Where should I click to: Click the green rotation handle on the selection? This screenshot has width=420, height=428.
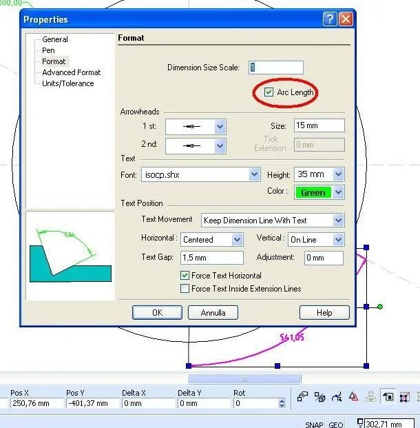click(380, 307)
